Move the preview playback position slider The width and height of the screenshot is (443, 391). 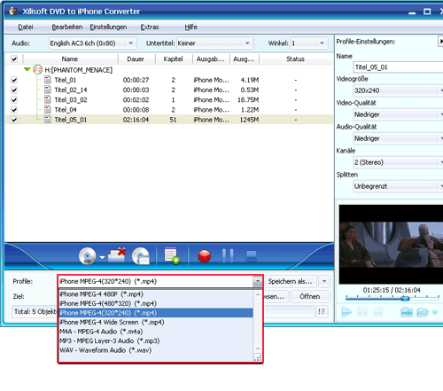pyautogui.click(x=405, y=299)
